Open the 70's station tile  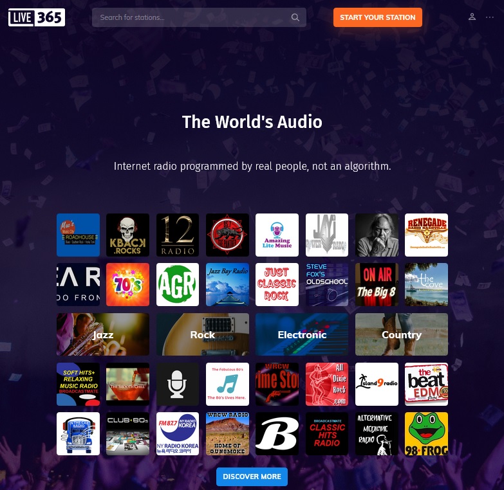127,284
